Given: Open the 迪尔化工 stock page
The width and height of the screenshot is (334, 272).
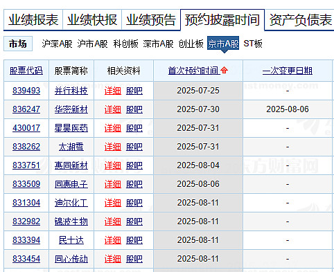Looking at the screenshot, I should coord(71,203).
